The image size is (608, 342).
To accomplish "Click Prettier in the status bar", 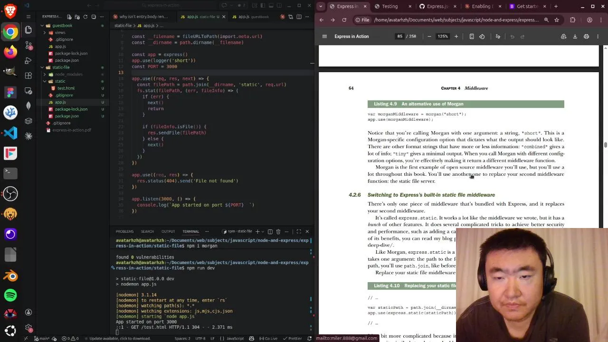I will point(293,339).
